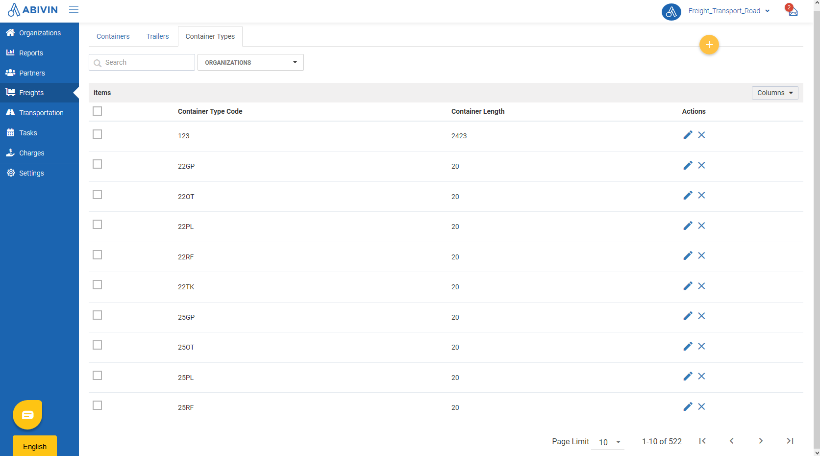Edit the 22TK container type

pyautogui.click(x=688, y=286)
